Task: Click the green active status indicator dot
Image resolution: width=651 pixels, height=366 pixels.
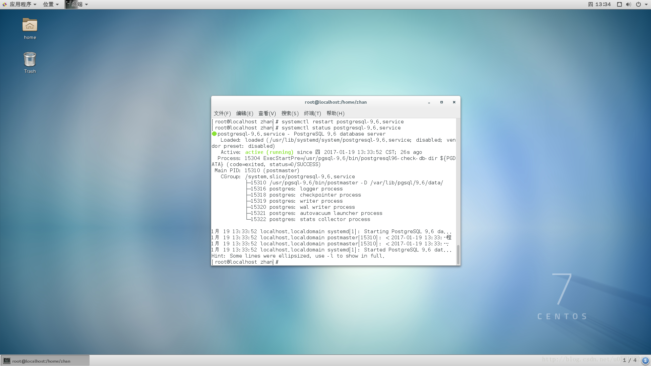Action: 214,134
